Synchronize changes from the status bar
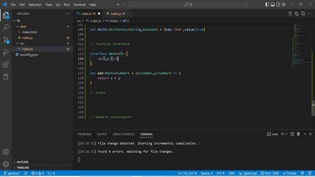The width and height of the screenshot is (315, 177). point(26,173)
